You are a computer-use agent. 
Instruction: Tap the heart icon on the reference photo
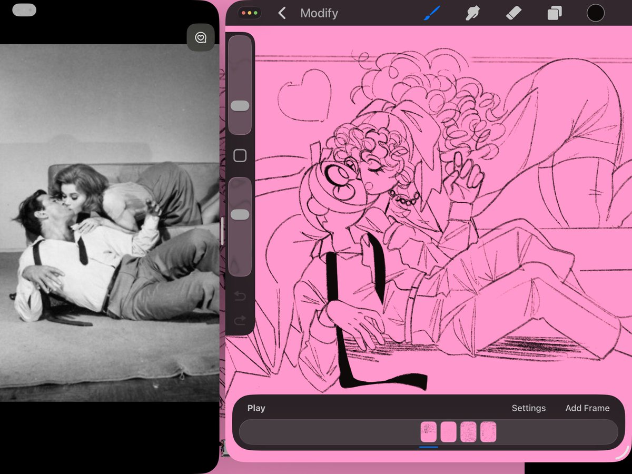click(x=200, y=37)
